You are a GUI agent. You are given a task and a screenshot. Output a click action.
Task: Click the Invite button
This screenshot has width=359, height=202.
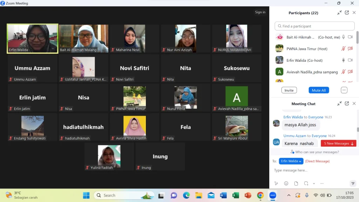point(289,90)
